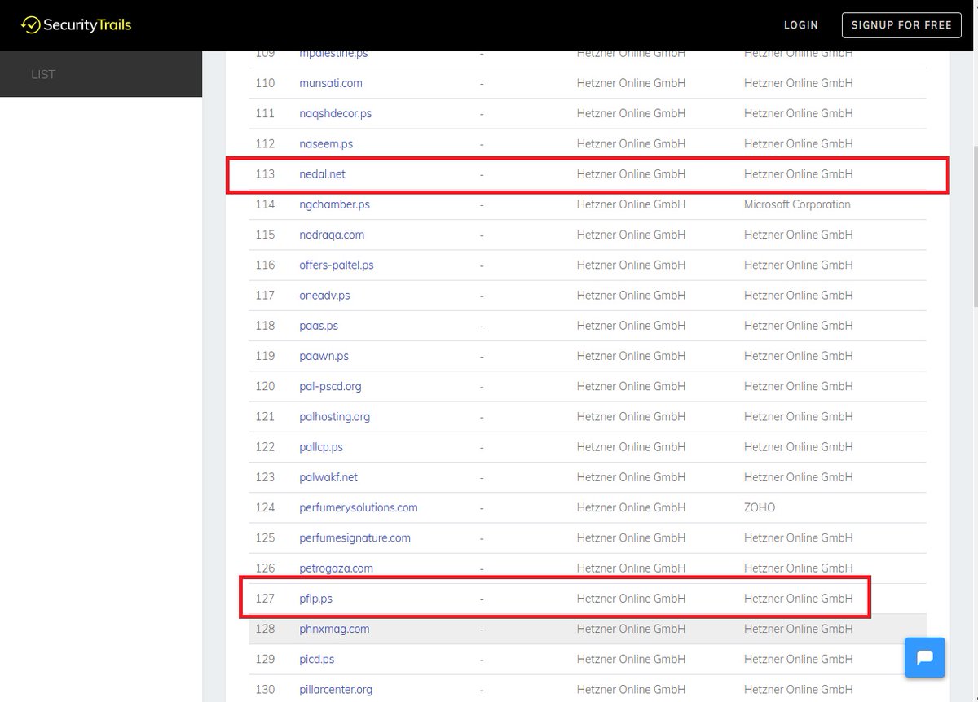This screenshot has width=978, height=702.
Task: Open the pillarcenter.org domain link
Action: [336, 690]
